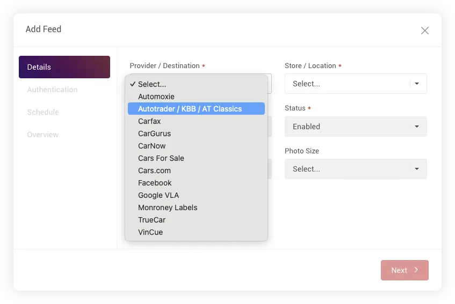Open the Status dropdown showing Enabled
The image size is (455, 304).
click(x=356, y=127)
